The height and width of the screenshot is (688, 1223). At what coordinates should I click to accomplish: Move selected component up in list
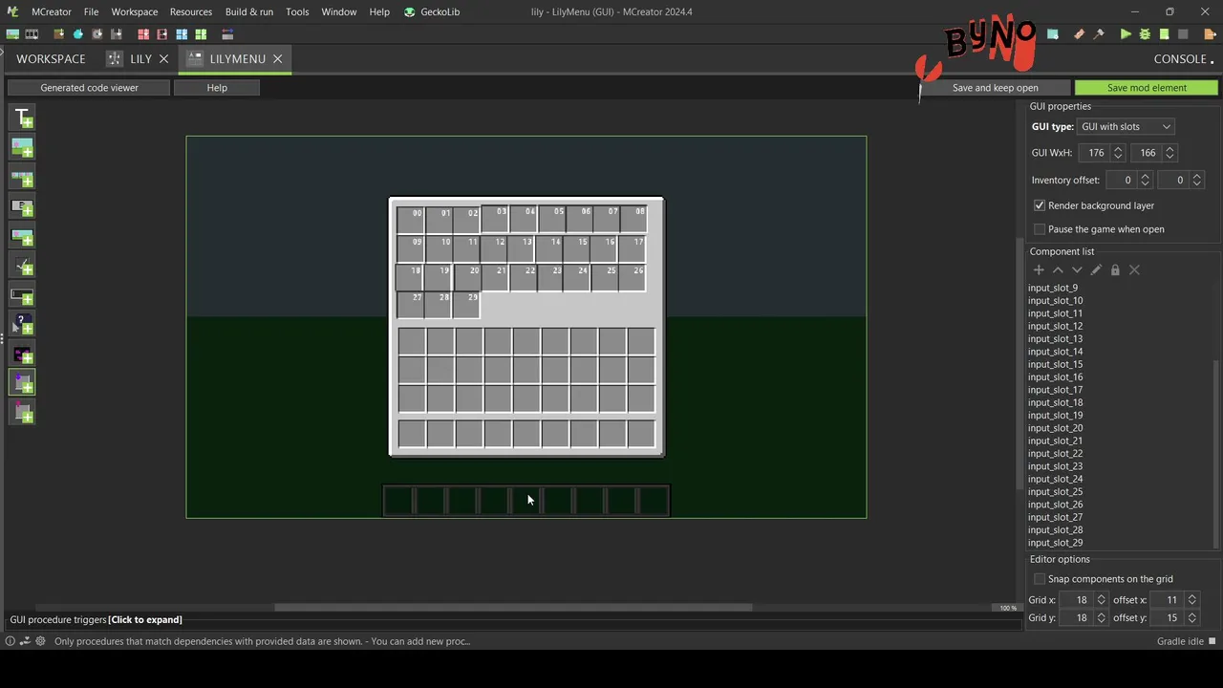click(x=1058, y=270)
